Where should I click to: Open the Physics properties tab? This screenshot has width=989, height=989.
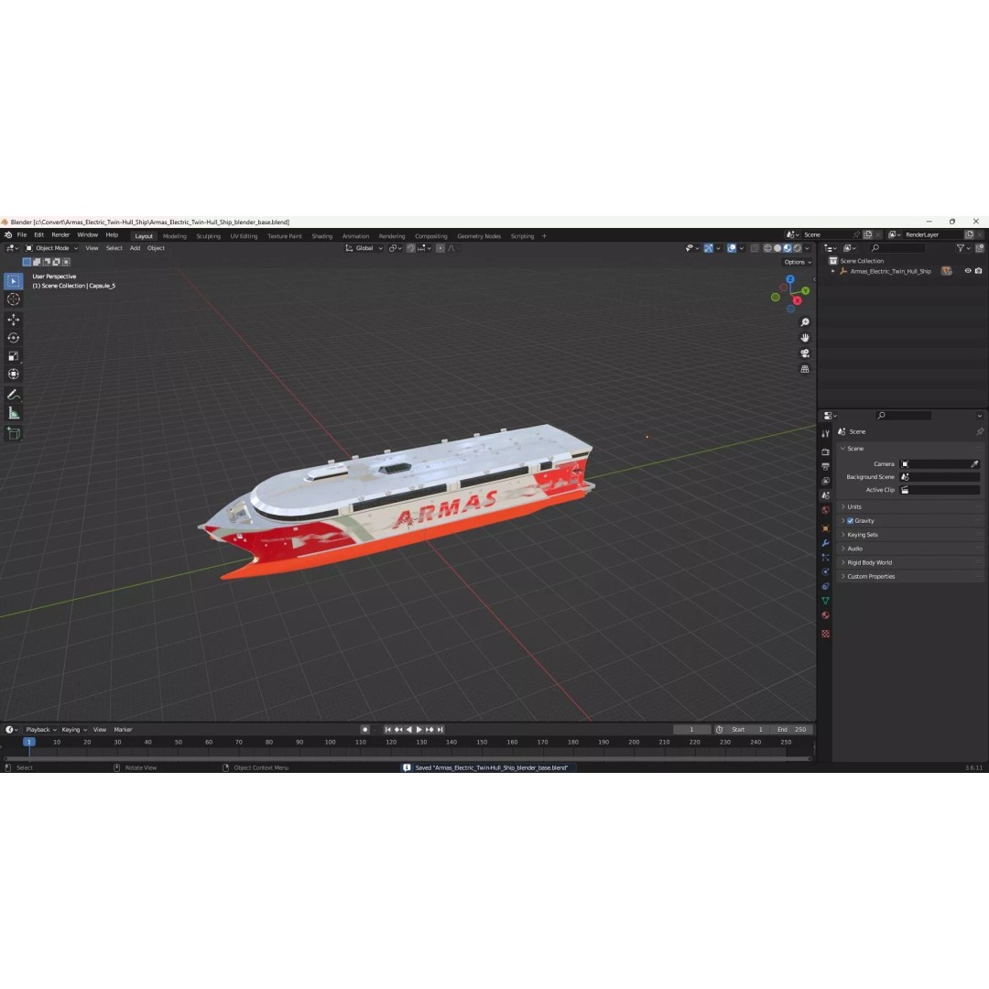(x=825, y=572)
